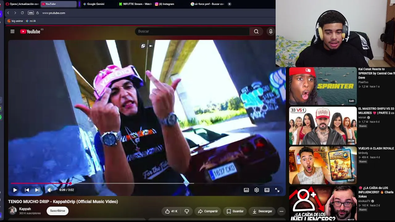Click the elxokasTV channel name
395x222 pixels.
pyautogui.click(x=364, y=201)
